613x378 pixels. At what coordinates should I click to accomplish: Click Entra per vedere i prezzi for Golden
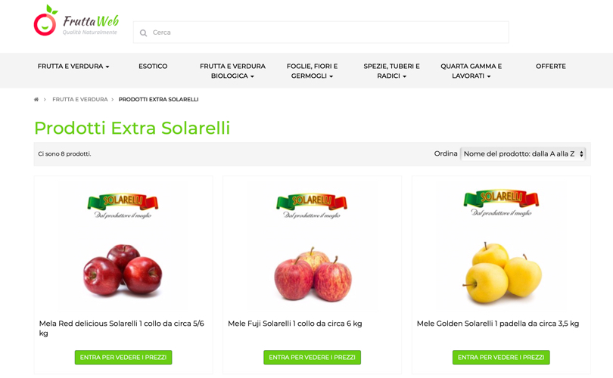(501, 358)
